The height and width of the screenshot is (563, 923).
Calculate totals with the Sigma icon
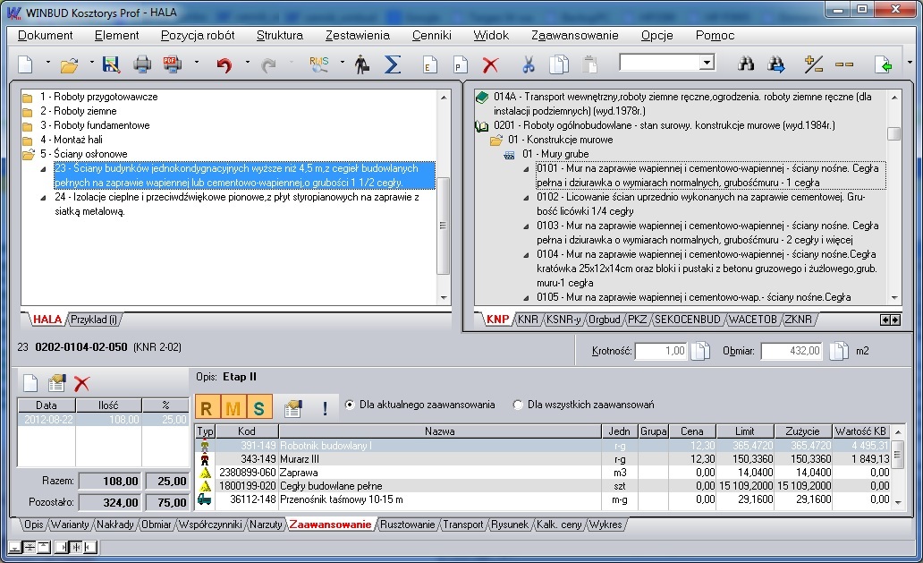click(x=392, y=64)
